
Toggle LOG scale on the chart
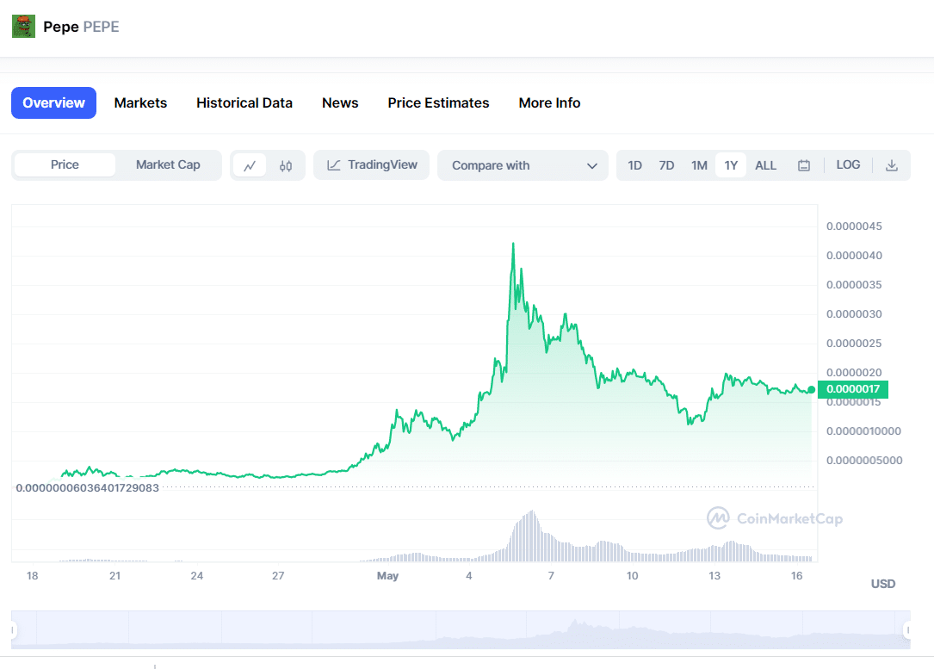point(848,165)
